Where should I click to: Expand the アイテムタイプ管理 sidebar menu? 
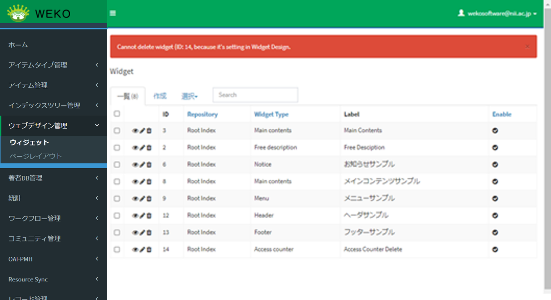(54, 65)
